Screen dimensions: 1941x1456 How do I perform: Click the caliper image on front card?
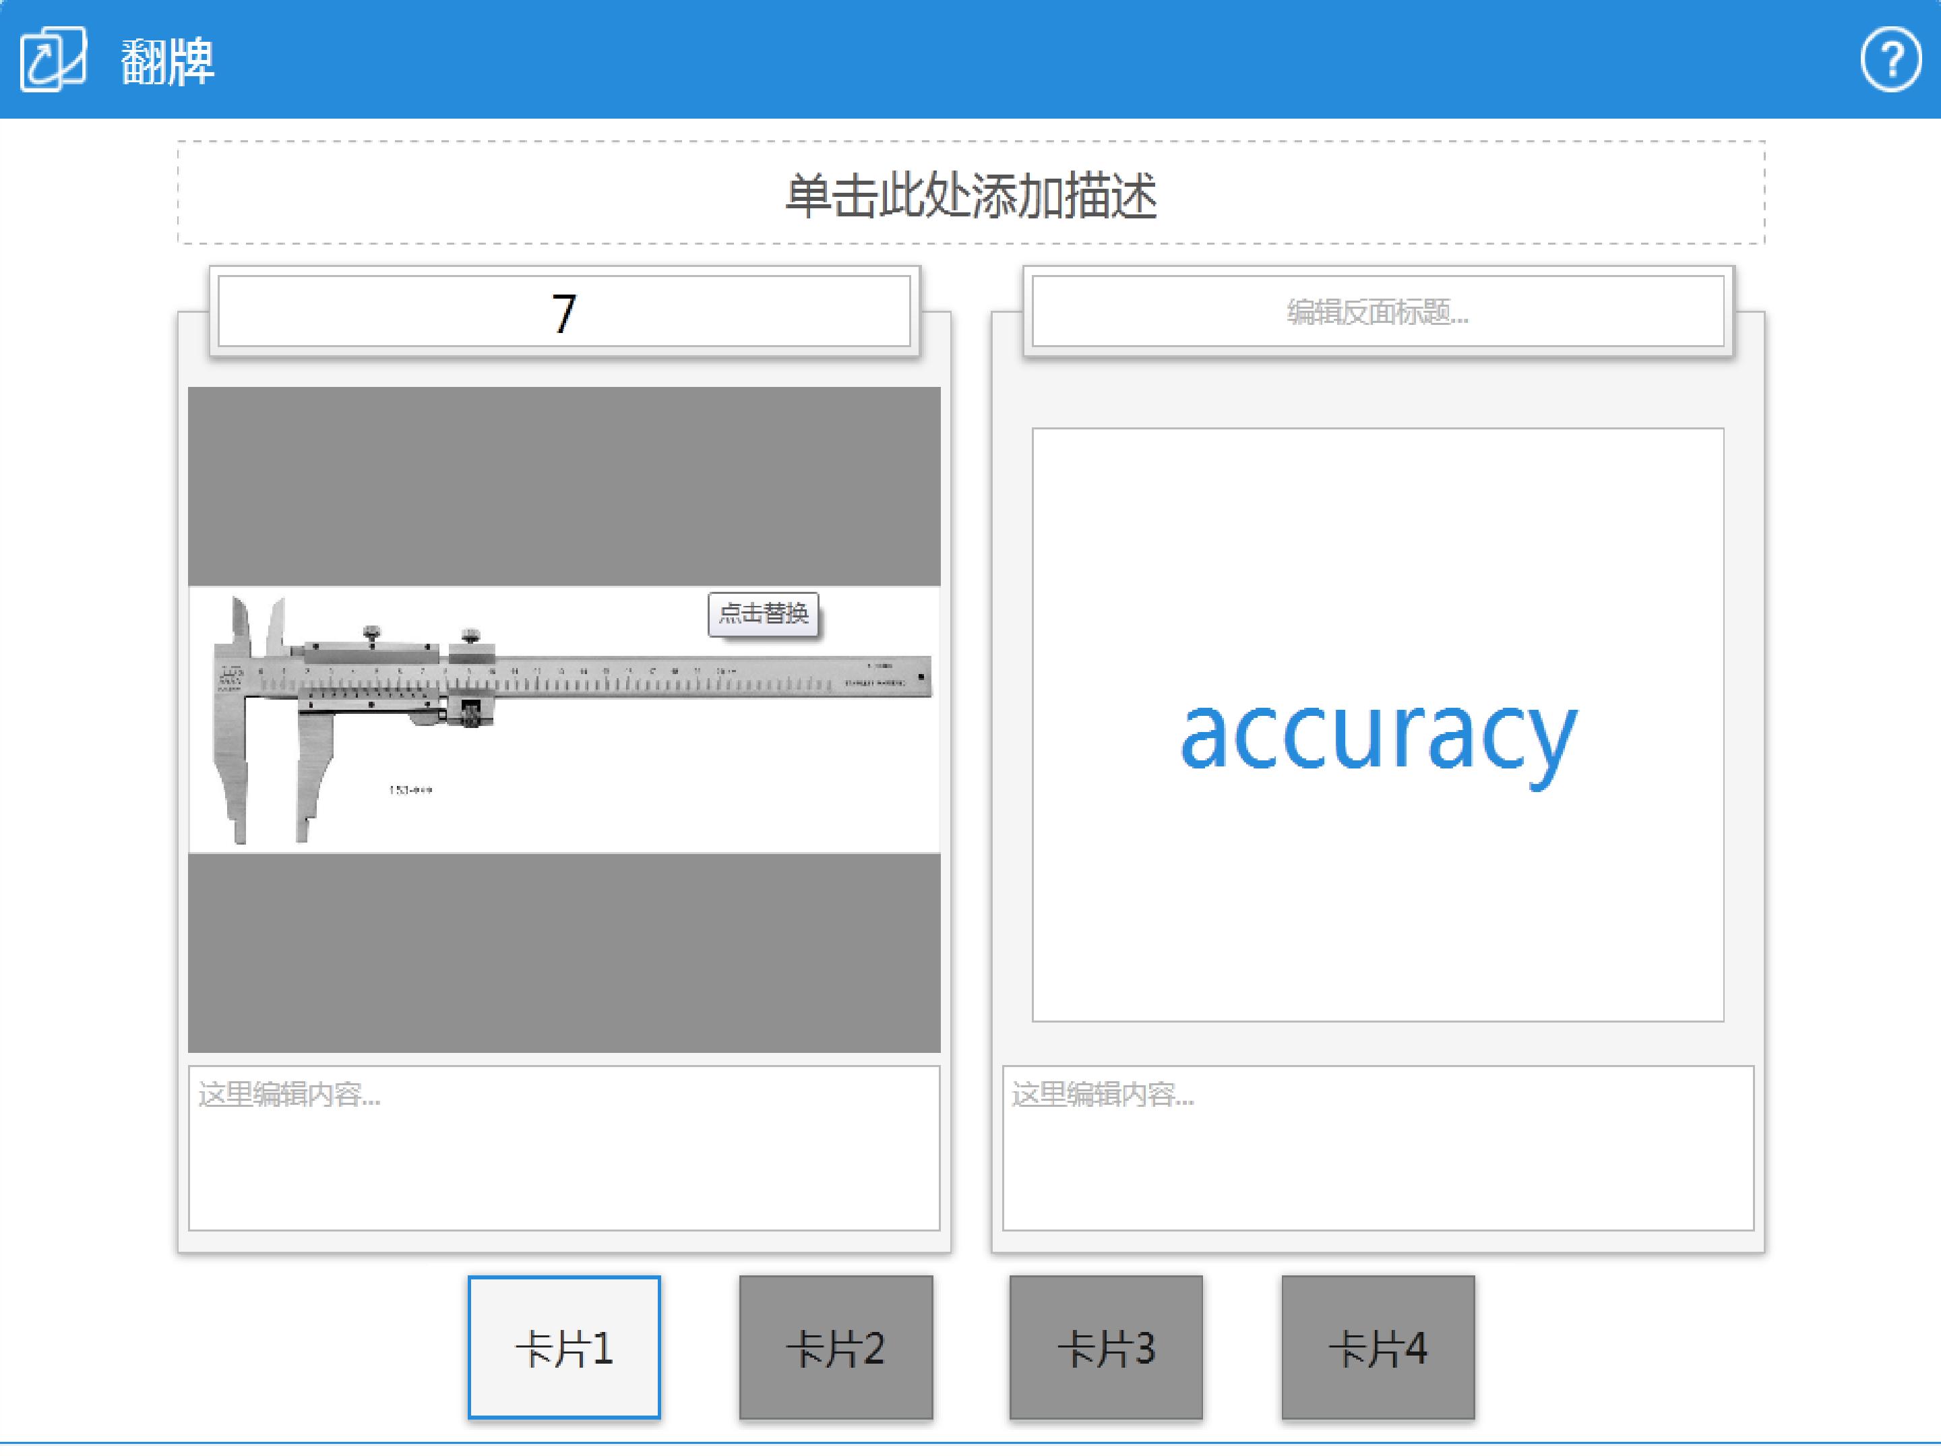click(564, 720)
